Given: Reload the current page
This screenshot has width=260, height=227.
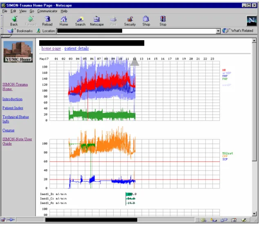Looking at the screenshot, I should click(x=47, y=21).
